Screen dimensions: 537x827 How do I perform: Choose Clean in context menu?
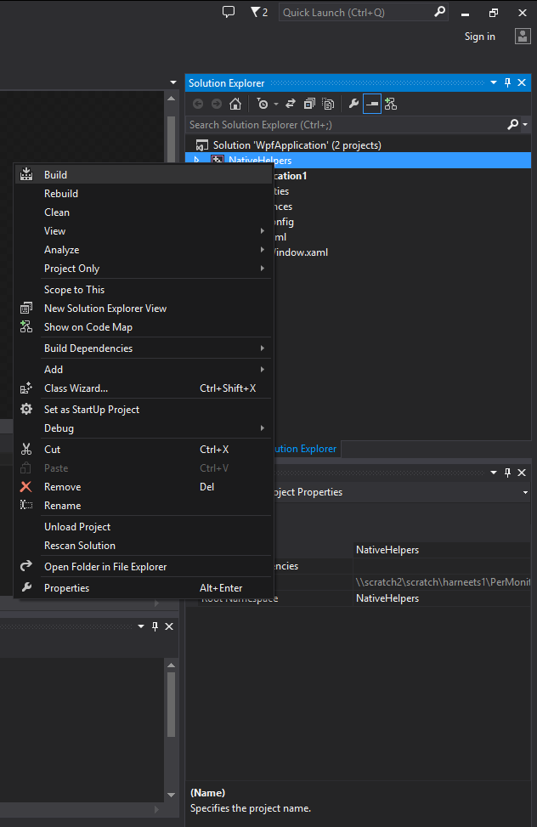143,212
